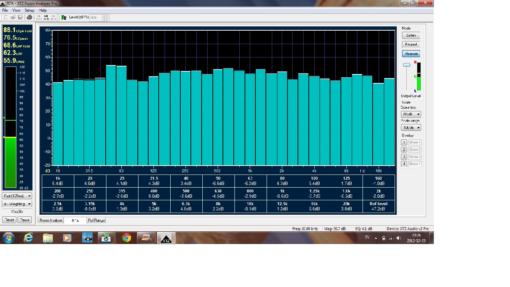Click the Pause button under level meter

(25, 220)
